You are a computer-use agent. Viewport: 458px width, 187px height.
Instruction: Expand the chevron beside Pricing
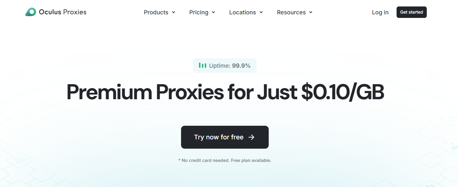[x=213, y=12]
